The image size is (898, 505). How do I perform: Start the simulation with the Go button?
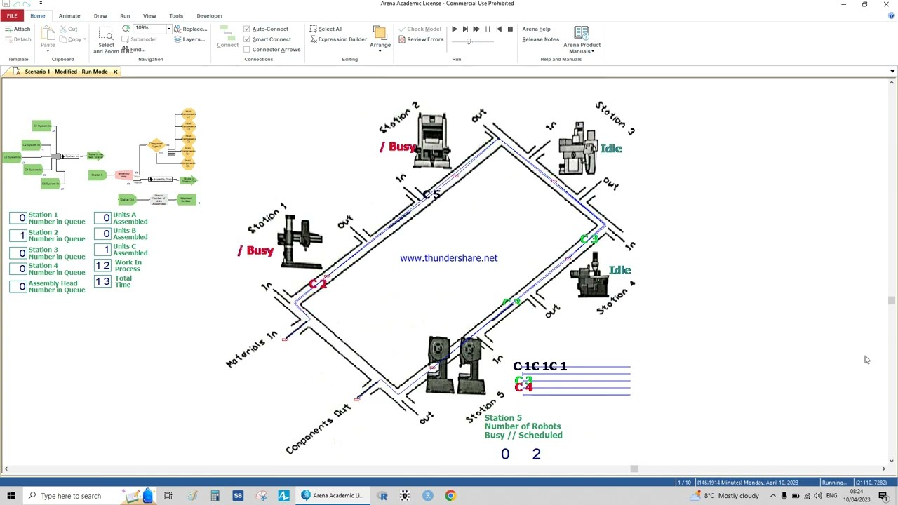click(454, 29)
